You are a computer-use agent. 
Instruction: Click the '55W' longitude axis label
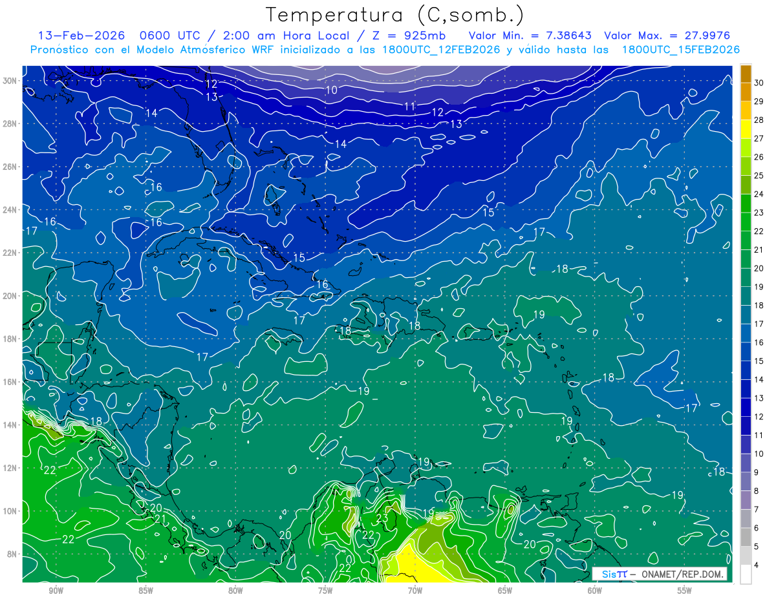click(685, 591)
